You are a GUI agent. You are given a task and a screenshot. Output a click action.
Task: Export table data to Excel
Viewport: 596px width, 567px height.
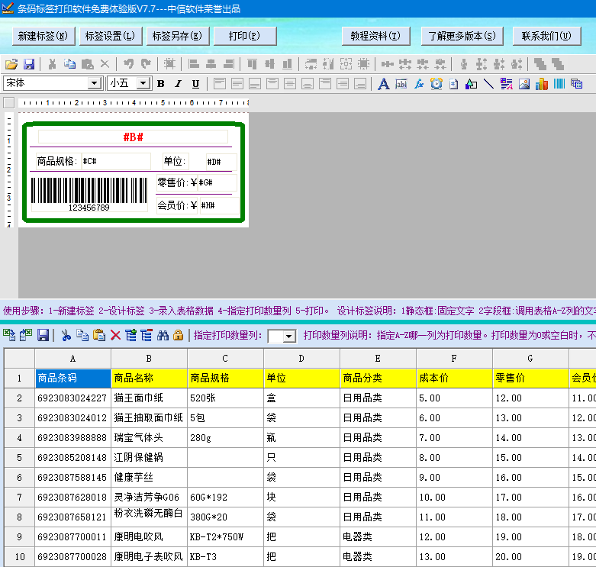pyautogui.click(x=26, y=335)
